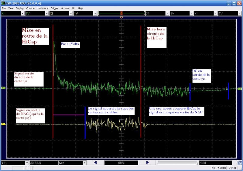
Task: Open the Util menu
Action: [x=74, y=8]
